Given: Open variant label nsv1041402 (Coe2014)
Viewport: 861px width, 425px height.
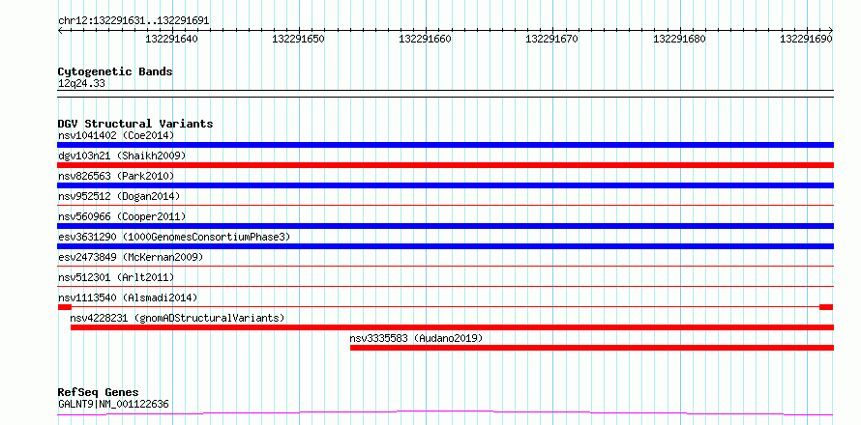Looking at the screenshot, I should pyautogui.click(x=116, y=135).
